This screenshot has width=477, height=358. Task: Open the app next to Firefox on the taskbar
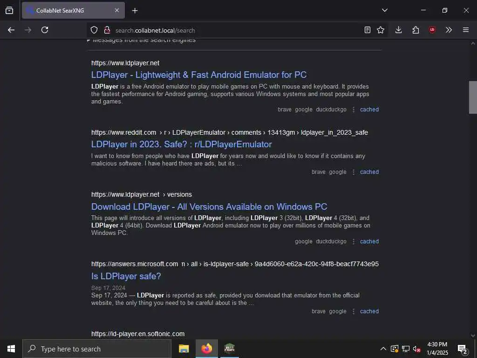(229, 349)
